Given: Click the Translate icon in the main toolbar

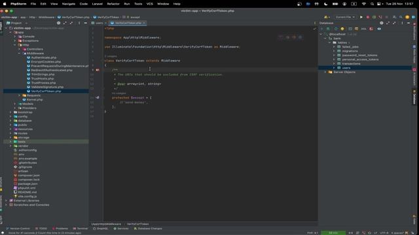Looking at the screenshot, I should [394, 17].
